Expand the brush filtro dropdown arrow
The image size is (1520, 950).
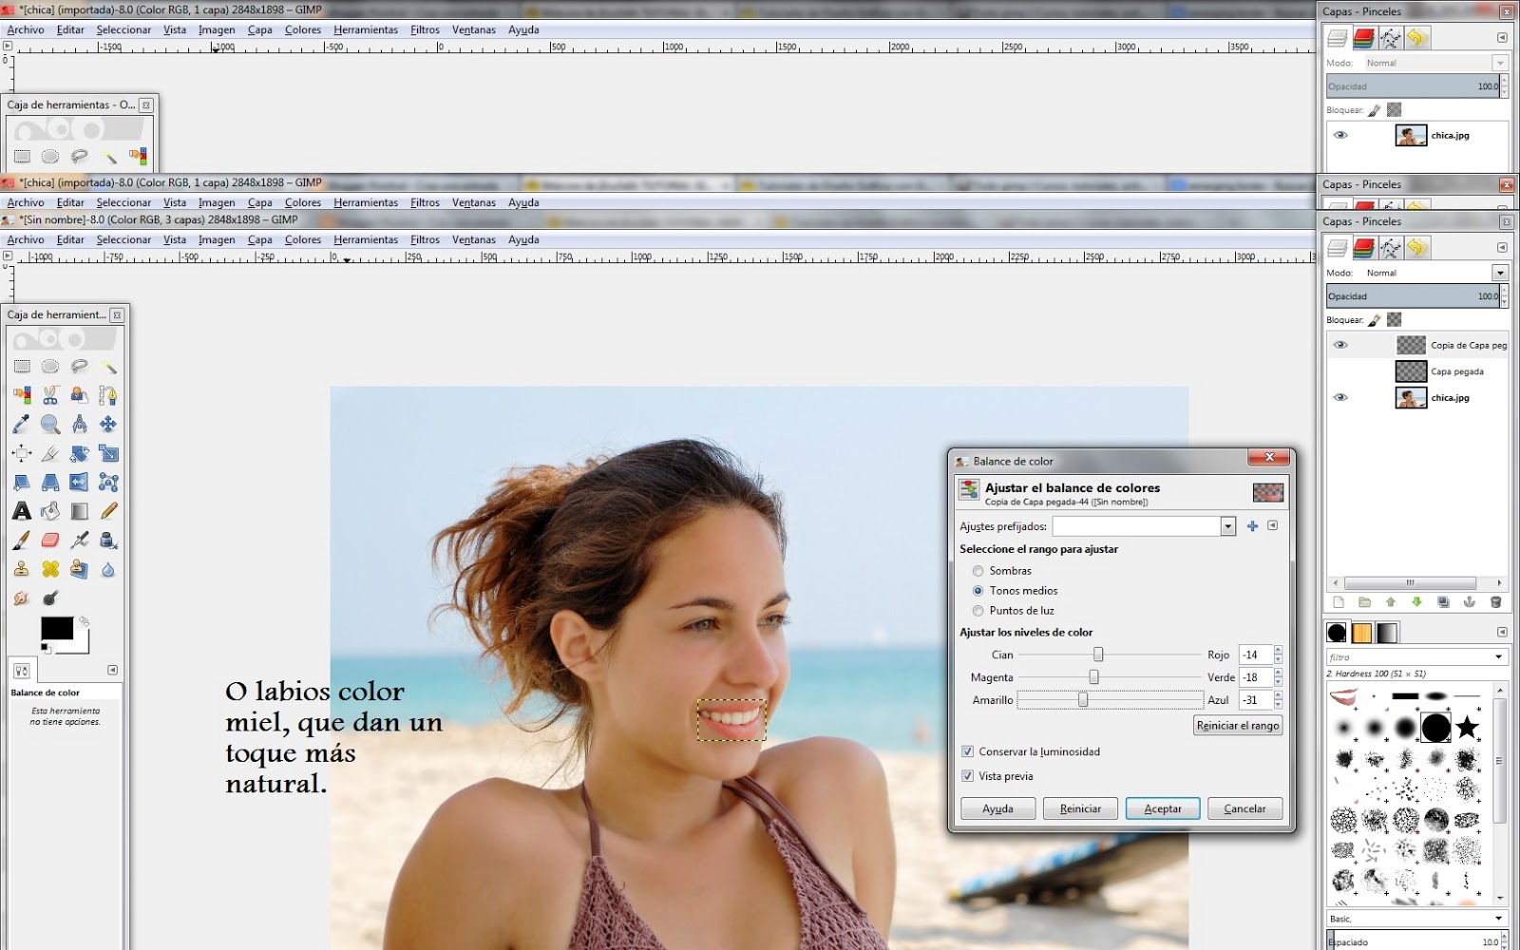1499,656
